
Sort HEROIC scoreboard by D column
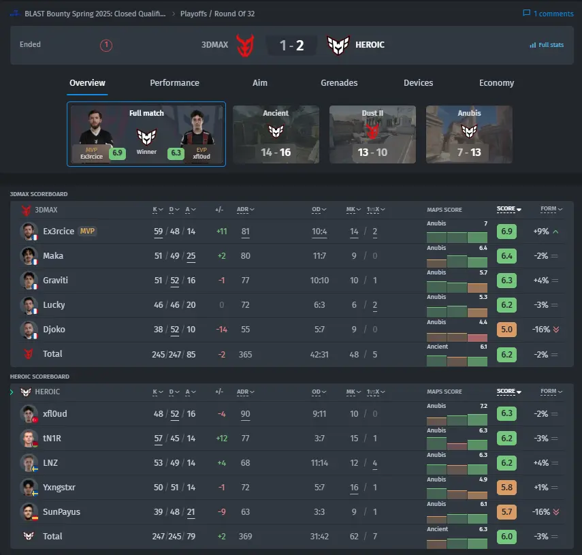[174, 392]
